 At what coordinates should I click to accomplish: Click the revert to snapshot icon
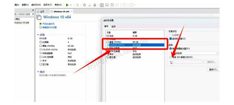tap(90, 5)
